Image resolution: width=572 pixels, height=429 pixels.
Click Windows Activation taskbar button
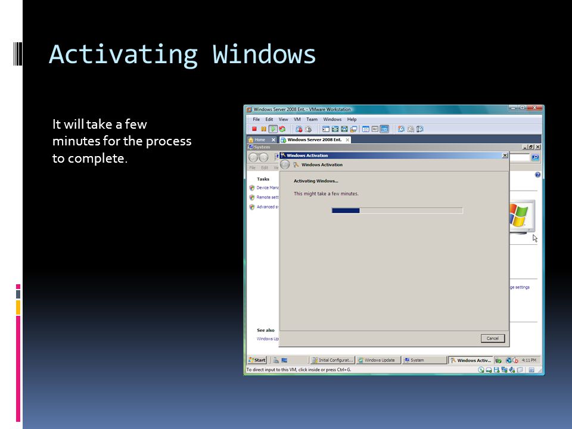click(x=471, y=360)
